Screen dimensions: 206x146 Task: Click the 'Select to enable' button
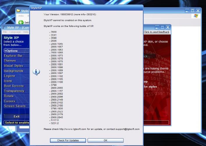tap(16, 123)
